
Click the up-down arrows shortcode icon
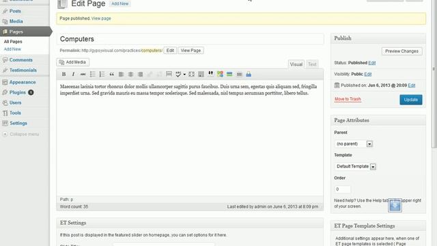(211, 74)
